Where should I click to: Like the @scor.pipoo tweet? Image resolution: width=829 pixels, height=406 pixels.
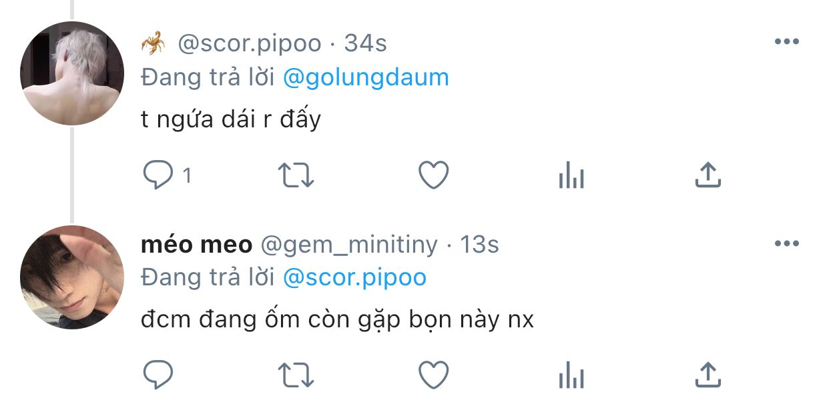433,175
